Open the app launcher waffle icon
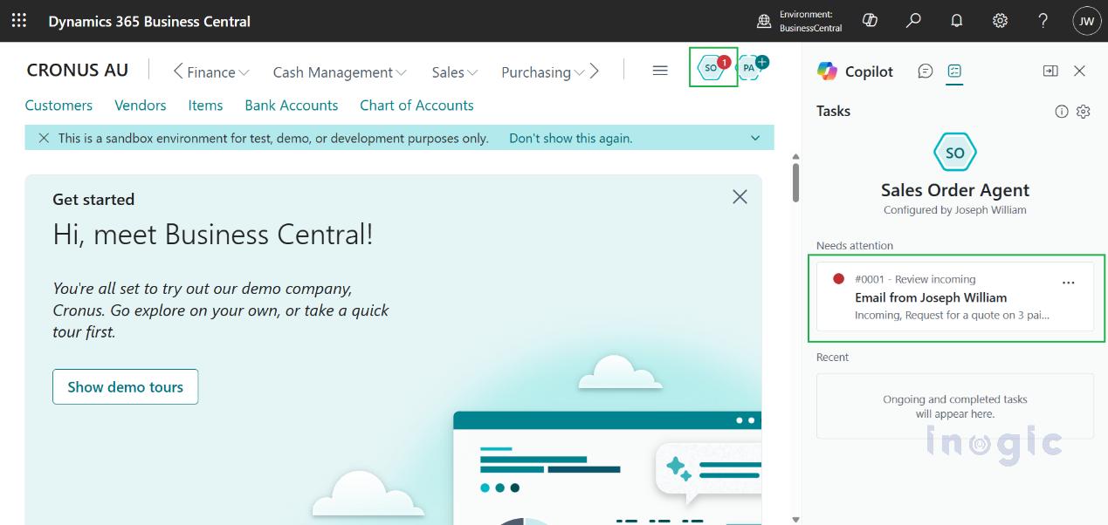Image resolution: width=1108 pixels, height=525 pixels. pyautogui.click(x=18, y=20)
